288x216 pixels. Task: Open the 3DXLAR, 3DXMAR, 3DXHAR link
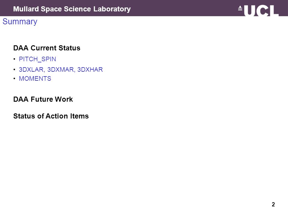[x=61, y=70]
